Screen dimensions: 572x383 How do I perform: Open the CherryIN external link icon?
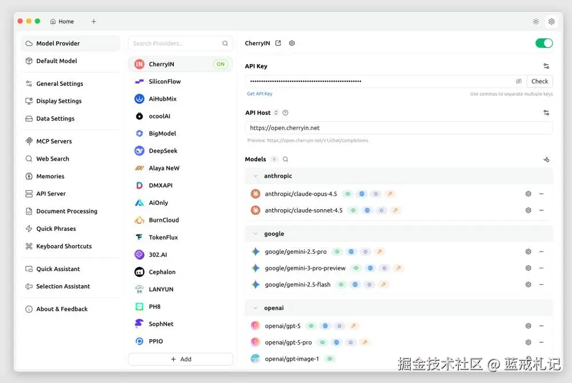click(x=278, y=43)
